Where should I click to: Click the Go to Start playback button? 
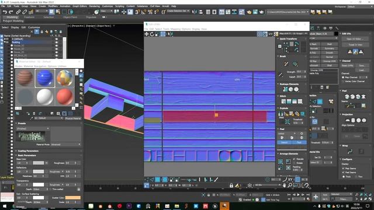[289, 195]
